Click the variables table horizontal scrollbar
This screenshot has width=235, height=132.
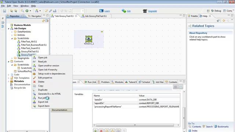(x=135, y=125)
